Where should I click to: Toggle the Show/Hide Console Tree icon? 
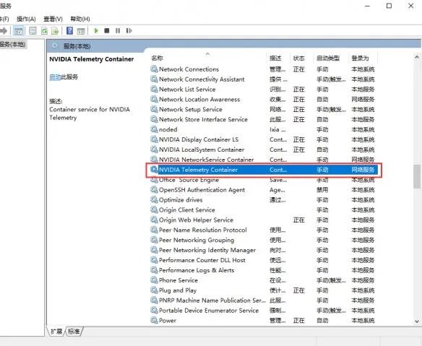(18, 31)
